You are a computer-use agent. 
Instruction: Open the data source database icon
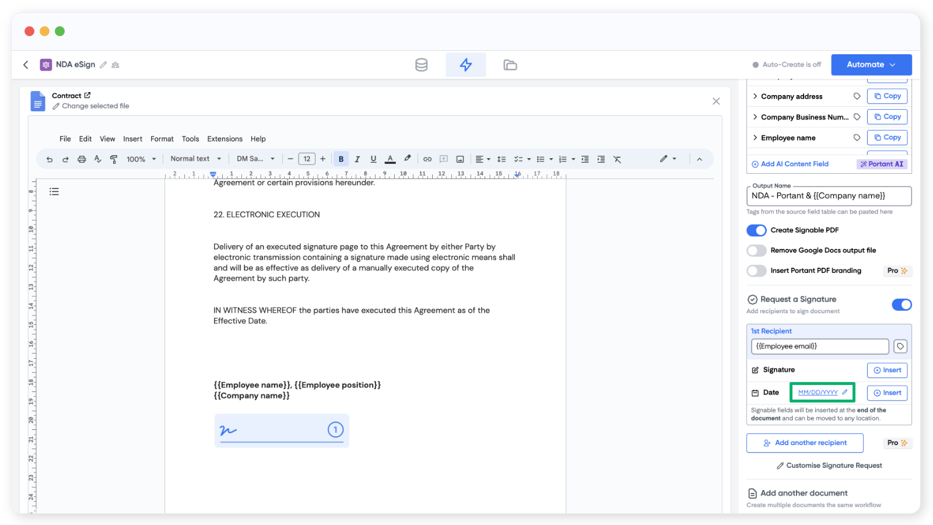(x=421, y=65)
